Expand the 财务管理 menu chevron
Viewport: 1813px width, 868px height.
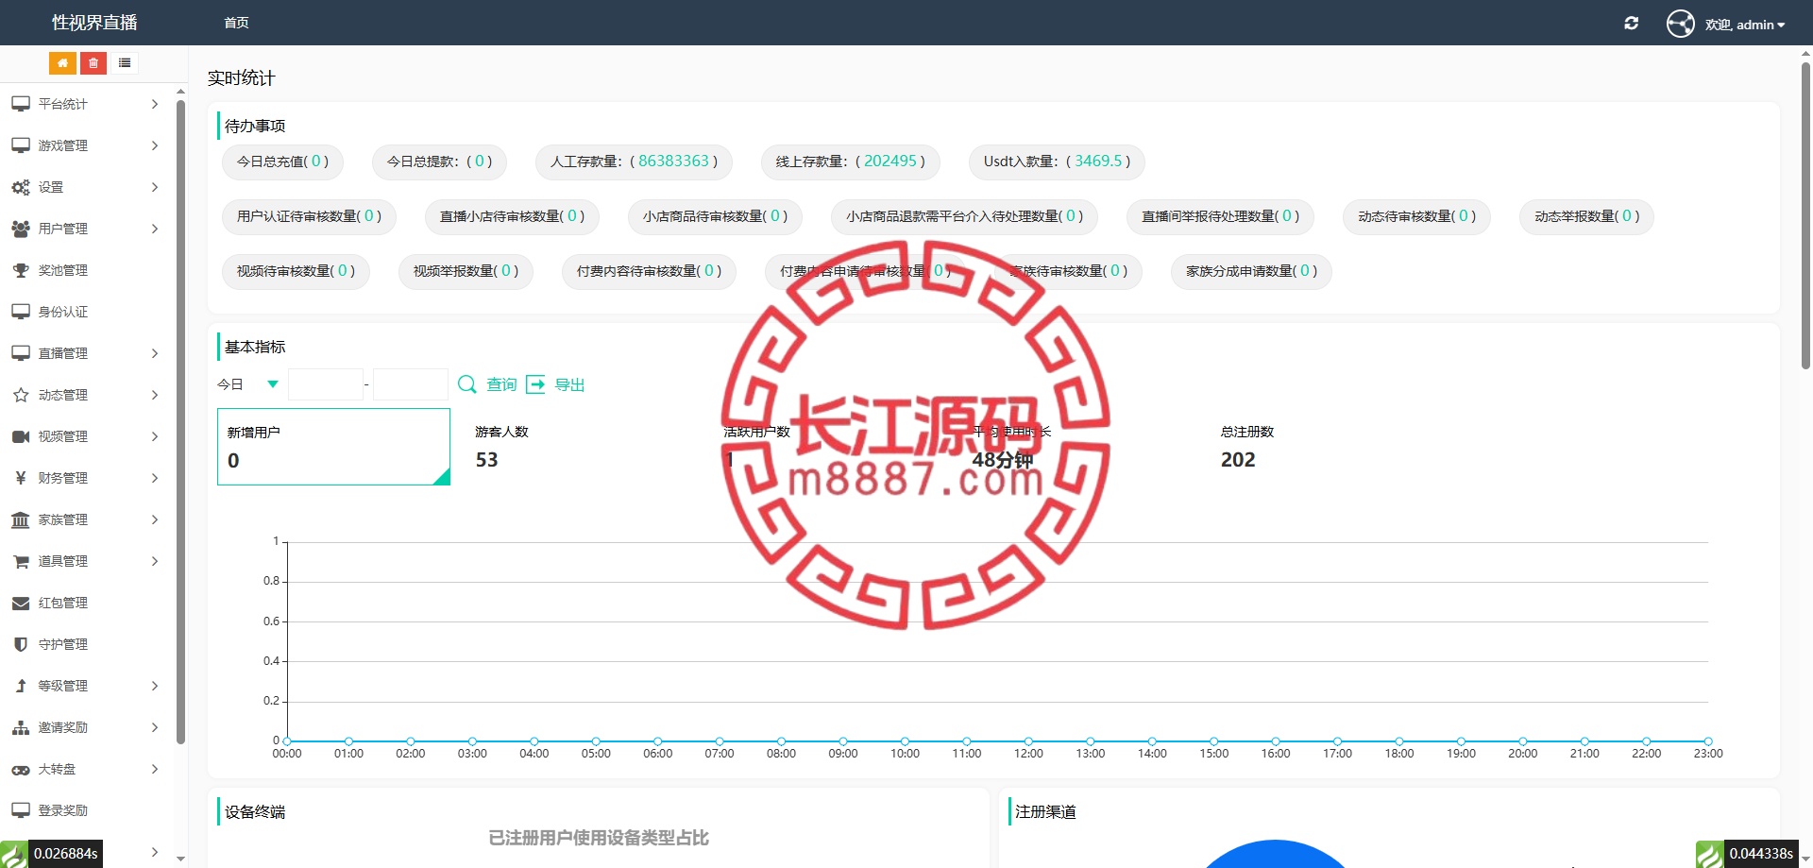[155, 478]
